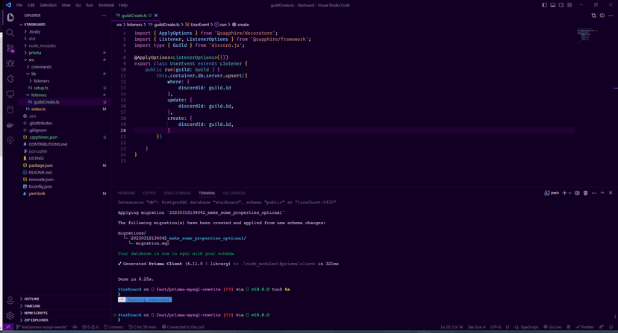Image resolution: width=618 pixels, height=333 pixels.
Task: Open the Source Control view
Action: [x=10, y=48]
